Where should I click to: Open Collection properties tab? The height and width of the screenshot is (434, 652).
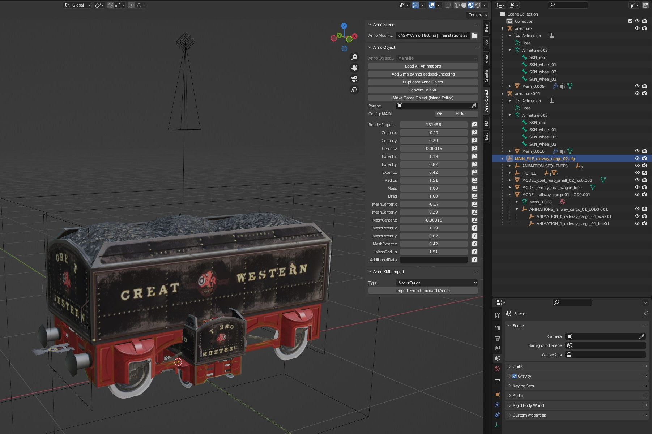pyautogui.click(x=497, y=382)
